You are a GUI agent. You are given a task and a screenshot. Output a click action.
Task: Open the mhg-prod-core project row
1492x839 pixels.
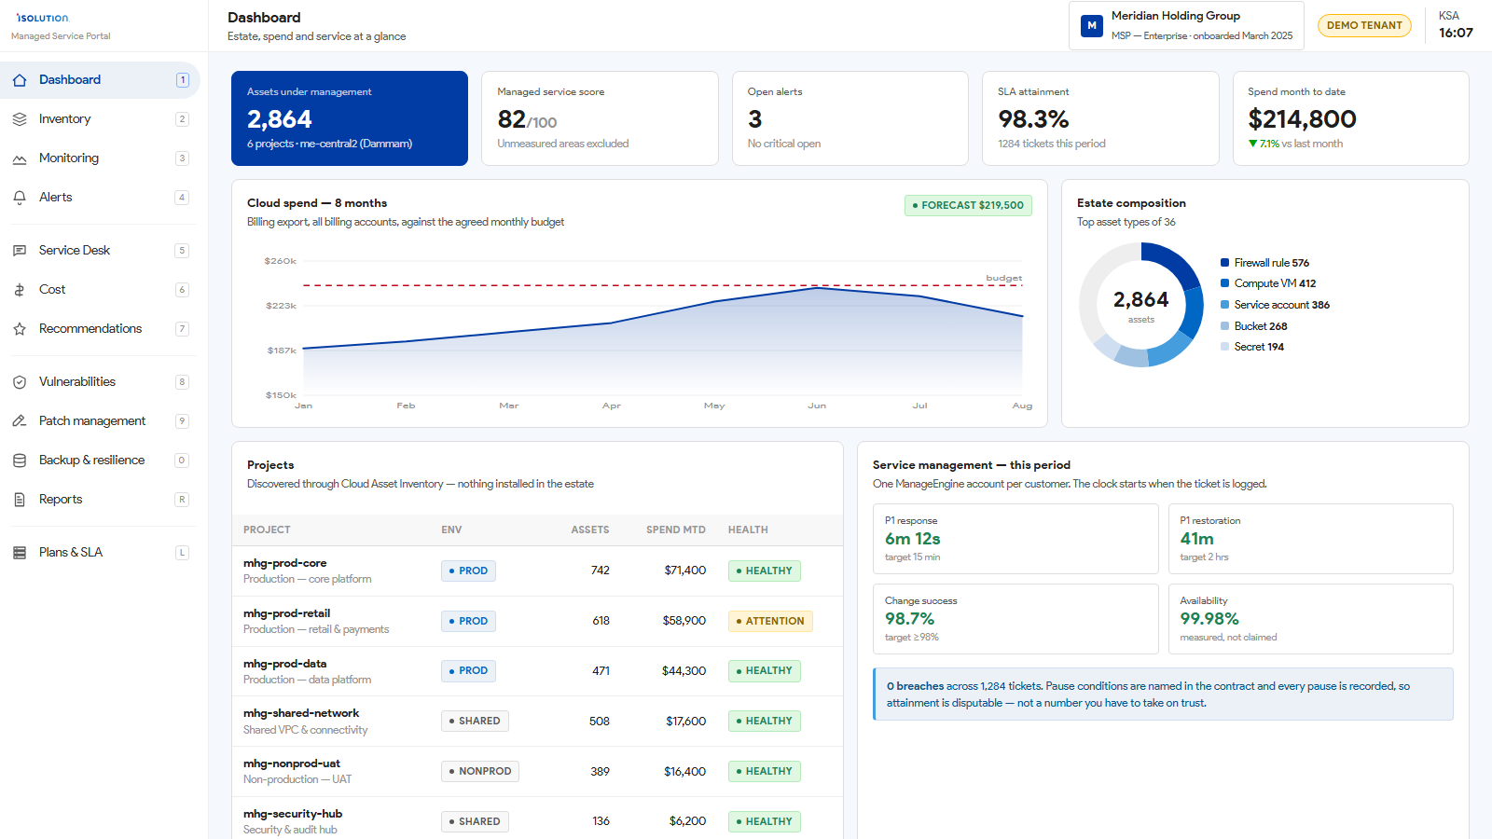(x=537, y=571)
